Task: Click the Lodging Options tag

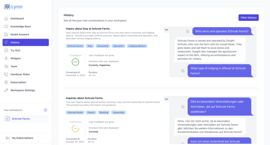Action: point(137,46)
